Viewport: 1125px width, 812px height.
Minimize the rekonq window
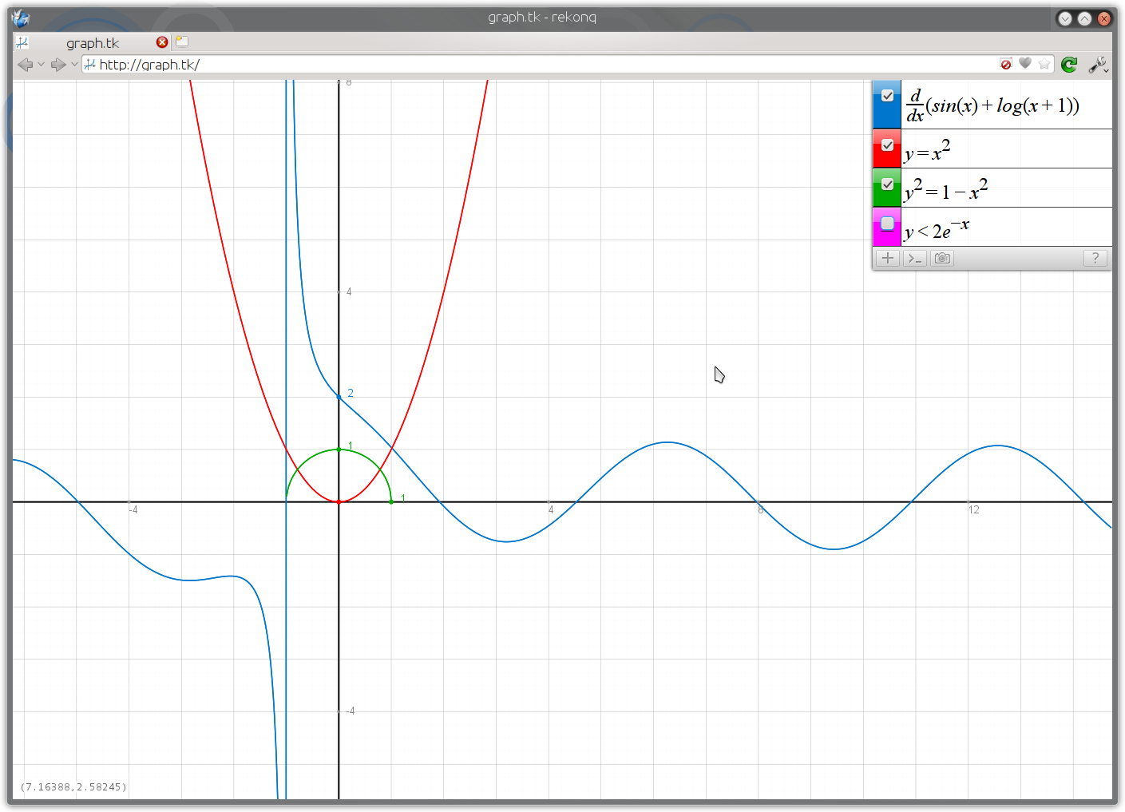tap(1064, 18)
